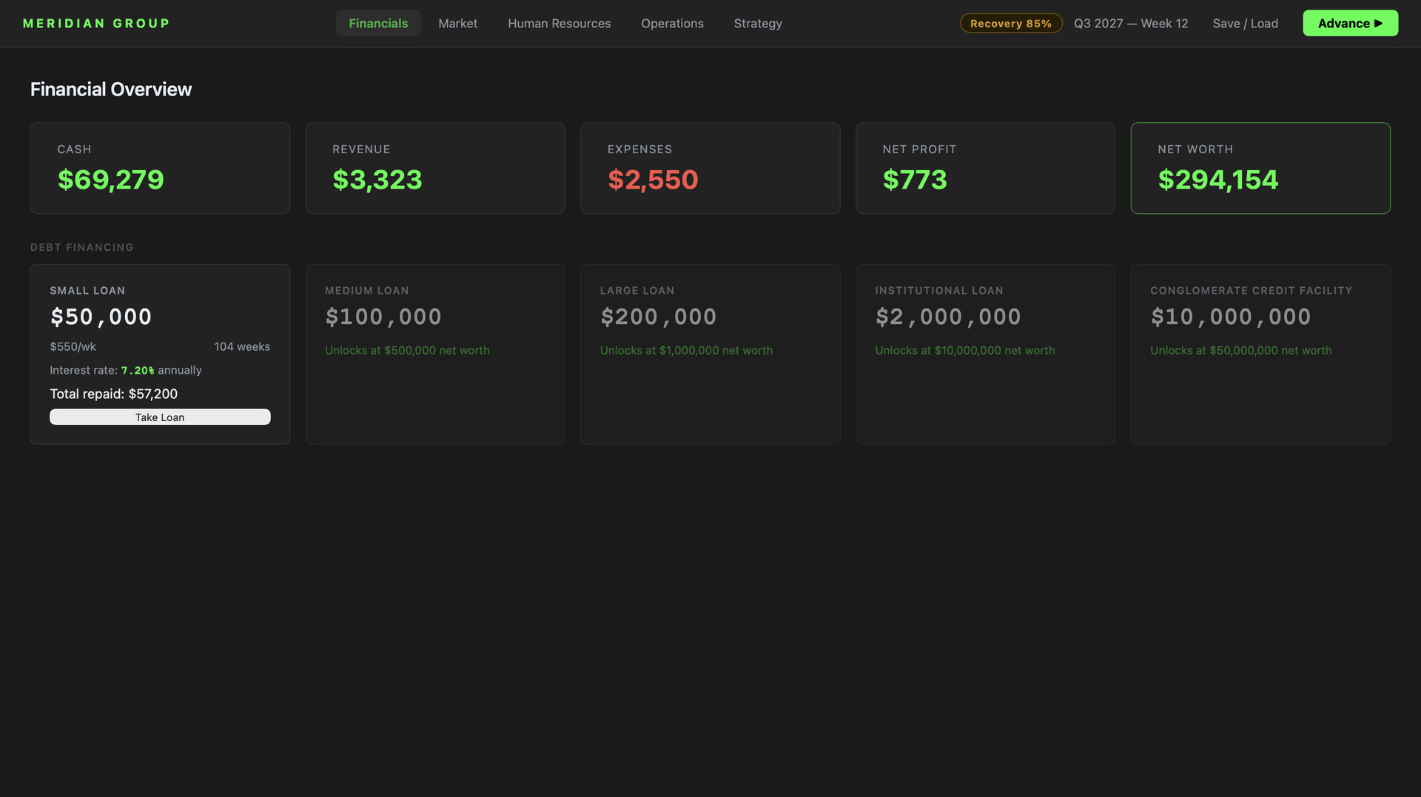Select the Net Profit card
This screenshot has height=797, width=1421.
coord(985,168)
